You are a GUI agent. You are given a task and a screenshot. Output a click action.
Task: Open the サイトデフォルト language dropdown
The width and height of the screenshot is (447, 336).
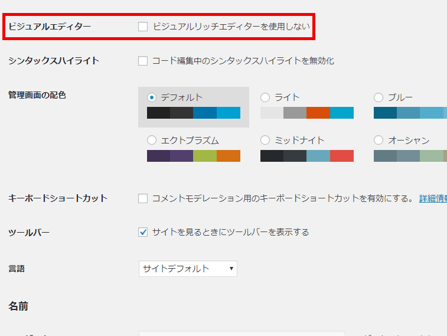(188, 269)
